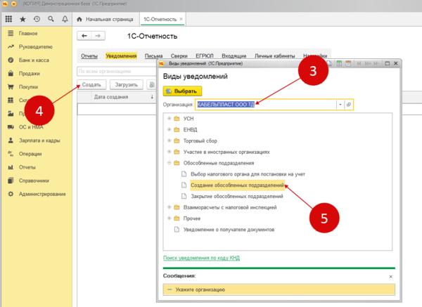Viewport: 422px width, 307px height.
Task: Open the Справочники sidebar section
Action: 34,181
